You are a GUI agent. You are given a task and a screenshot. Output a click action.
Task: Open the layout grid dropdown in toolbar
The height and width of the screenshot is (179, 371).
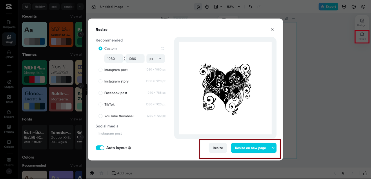click(218, 7)
